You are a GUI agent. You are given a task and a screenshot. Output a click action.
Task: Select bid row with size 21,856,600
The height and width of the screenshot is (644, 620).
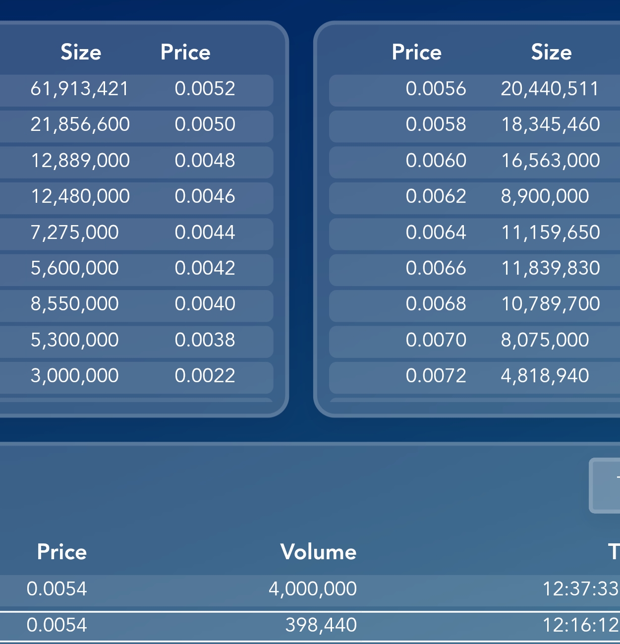pos(136,126)
